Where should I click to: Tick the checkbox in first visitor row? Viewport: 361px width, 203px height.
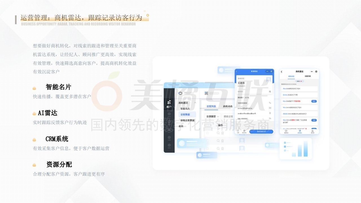pyautogui.click(x=207, y=133)
